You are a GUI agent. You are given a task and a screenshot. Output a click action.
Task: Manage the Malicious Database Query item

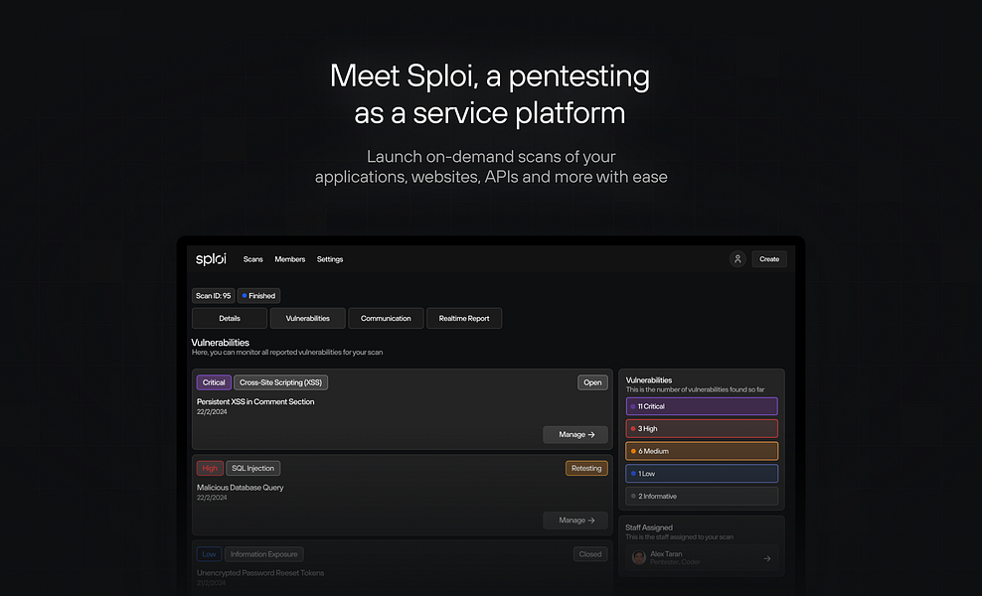point(575,520)
